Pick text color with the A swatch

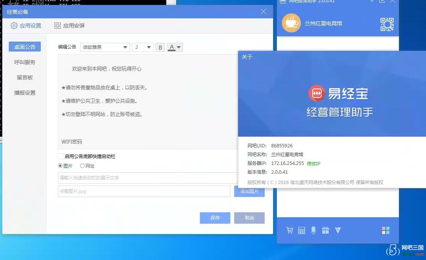pyautogui.click(x=172, y=47)
